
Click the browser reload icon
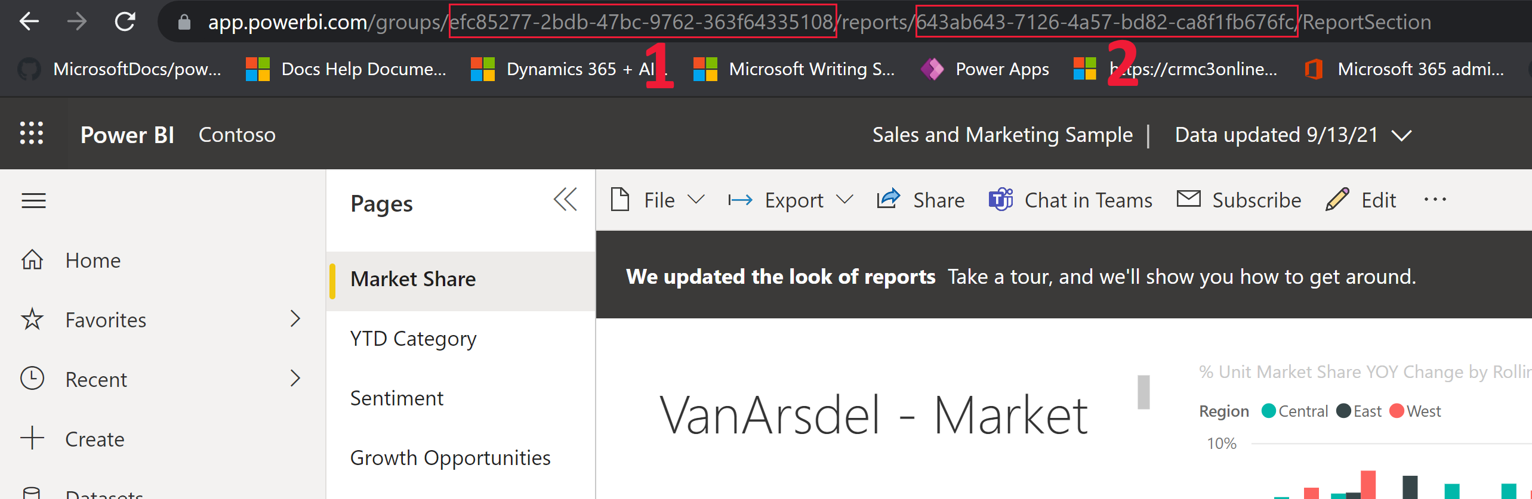[x=125, y=22]
